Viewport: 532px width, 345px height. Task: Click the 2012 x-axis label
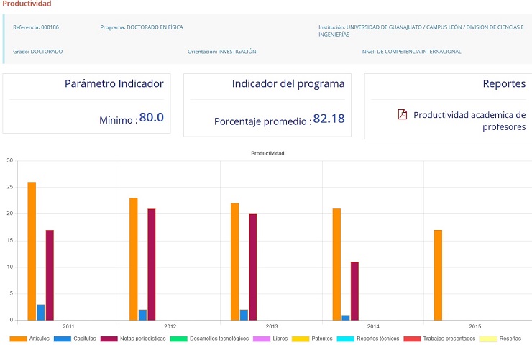click(x=170, y=326)
